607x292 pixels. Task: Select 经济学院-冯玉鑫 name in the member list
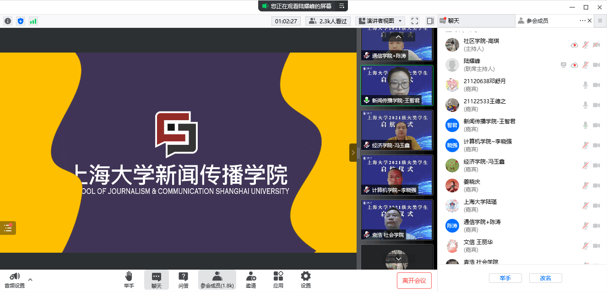[483, 162]
